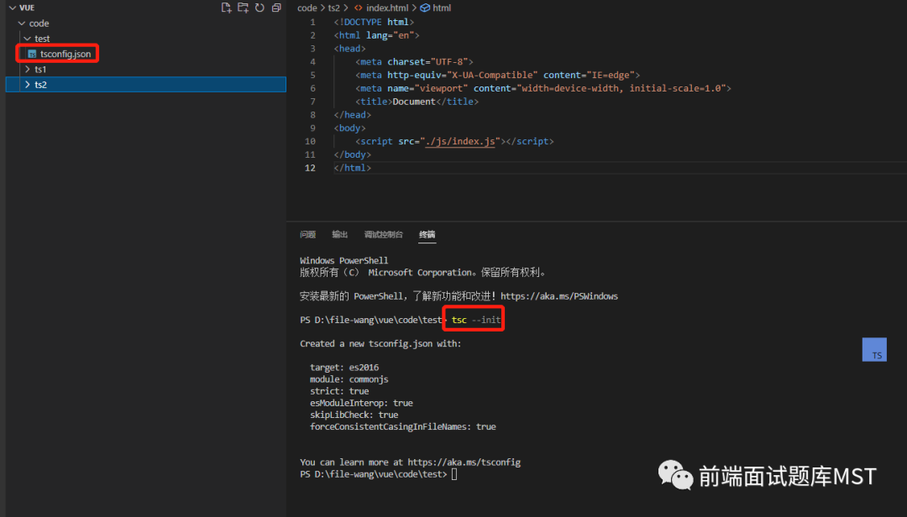Click 'strict: true' in terminal output
Image resolution: width=907 pixels, height=517 pixels.
tap(339, 391)
